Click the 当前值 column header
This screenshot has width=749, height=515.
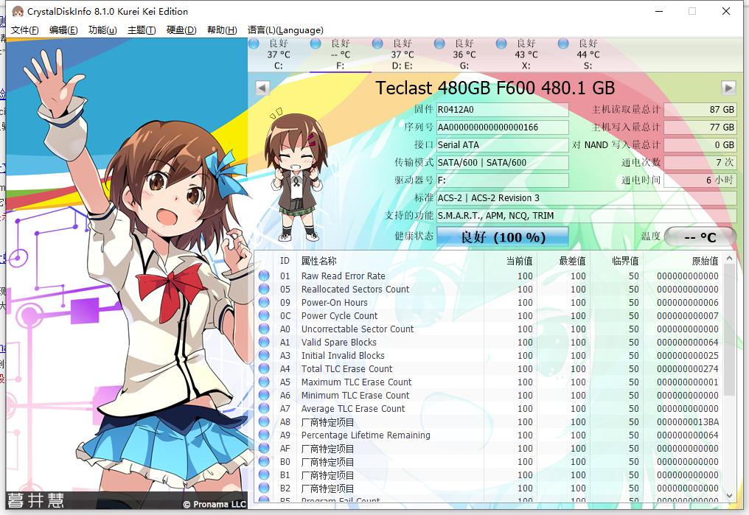[x=511, y=261]
